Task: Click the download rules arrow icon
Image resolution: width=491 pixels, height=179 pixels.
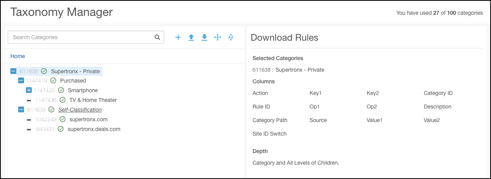Action: 204,37
